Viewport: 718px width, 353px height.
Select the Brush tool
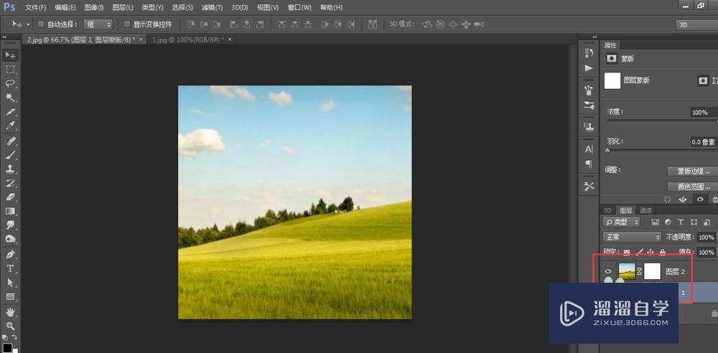tap(10, 155)
